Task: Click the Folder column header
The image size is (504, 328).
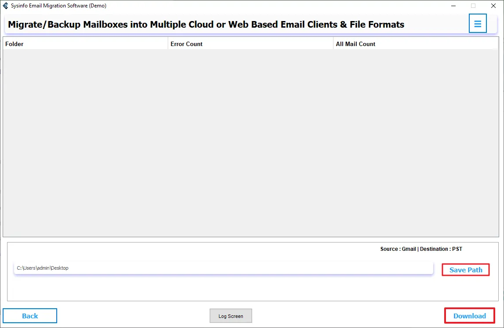Action: click(15, 44)
